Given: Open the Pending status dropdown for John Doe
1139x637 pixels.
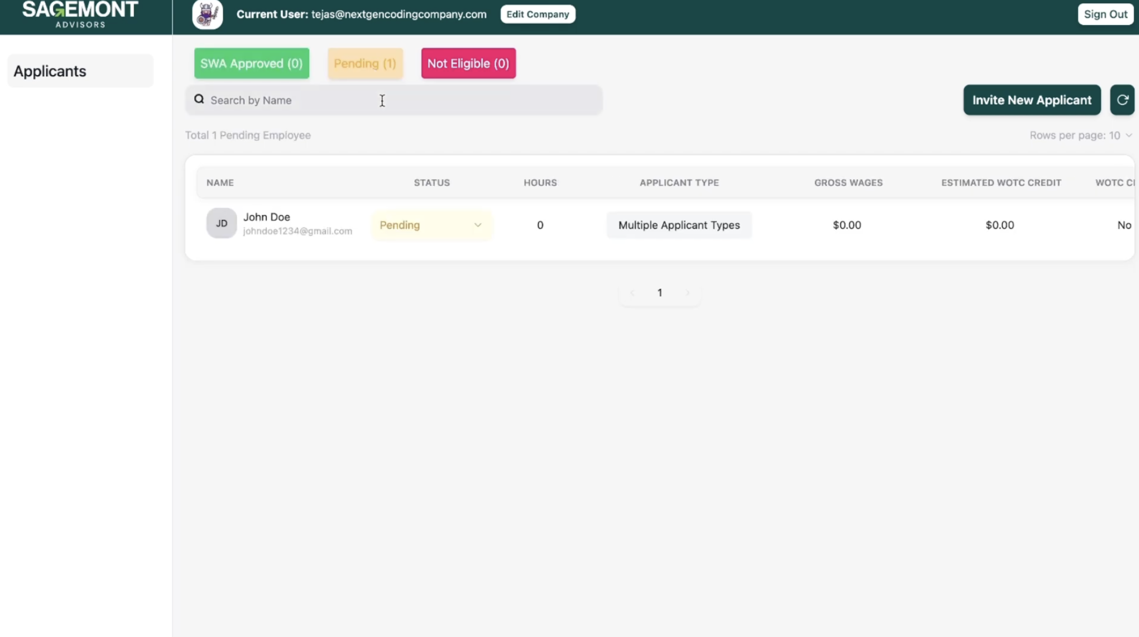Looking at the screenshot, I should [x=431, y=225].
